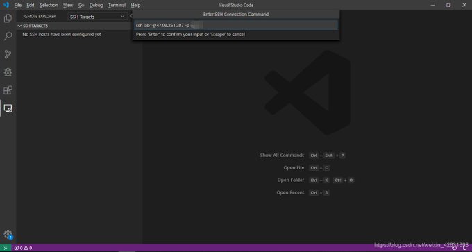Click the "Press 'Enter' to confirm" hint text

pyautogui.click(x=190, y=34)
